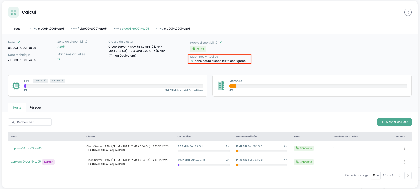Click the Ajouter un Host button

(394, 122)
